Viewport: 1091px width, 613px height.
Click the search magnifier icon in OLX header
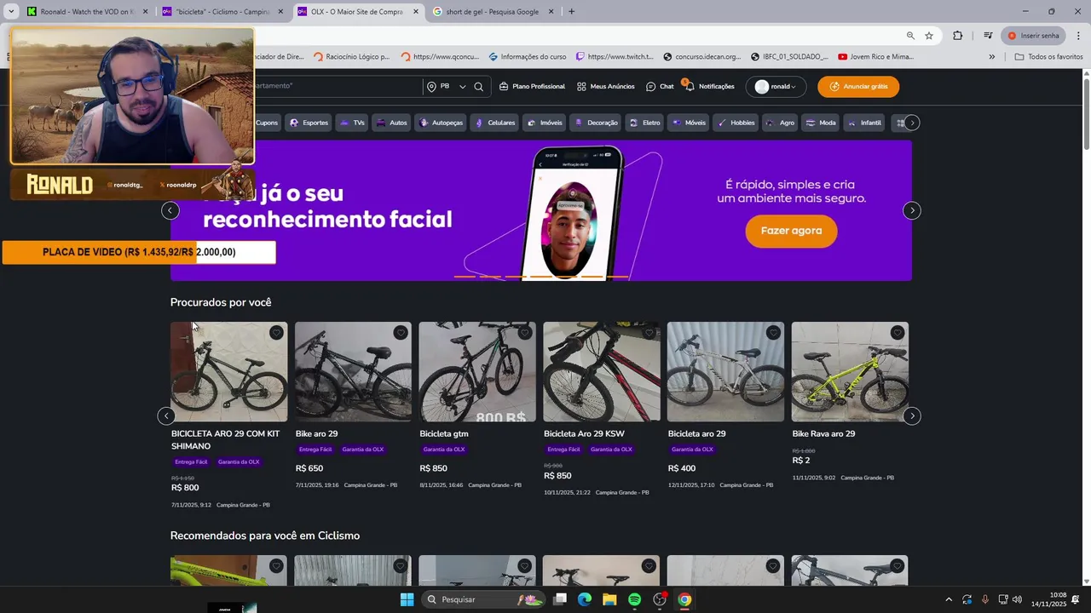tap(478, 86)
